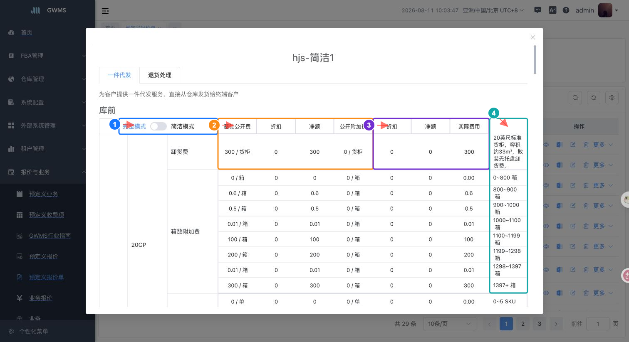629x342 pixels.
Task: Open the table settings gear icon
Action: point(612,98)
